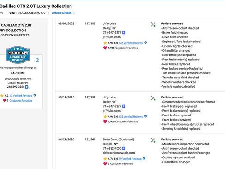Click CARDOME dealer name
This screenshot has height=169, width=225.
[18, 73]
